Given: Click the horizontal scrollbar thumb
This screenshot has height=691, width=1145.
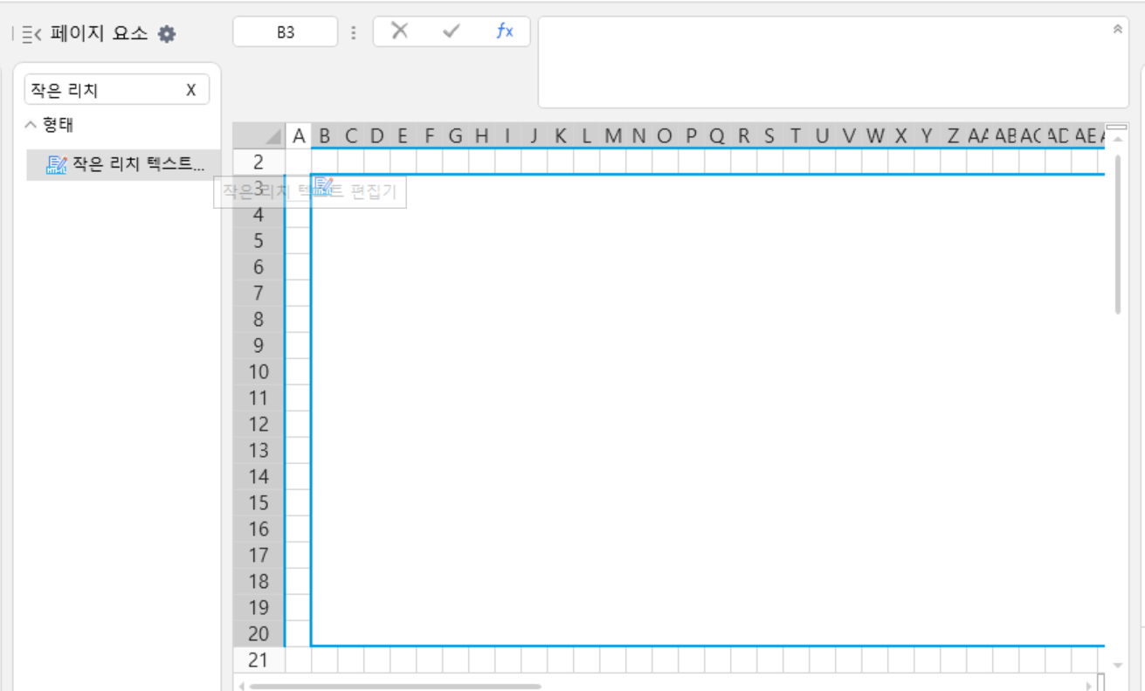Looking at the screenshot, I should point(394,686).
